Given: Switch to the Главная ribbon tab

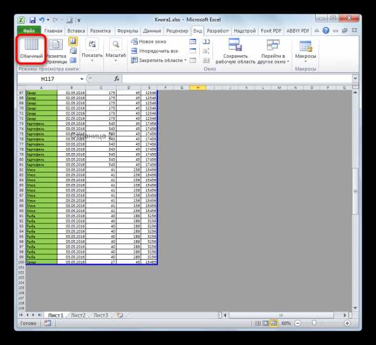Looking at the screenshot, I should tap(53, 31).
